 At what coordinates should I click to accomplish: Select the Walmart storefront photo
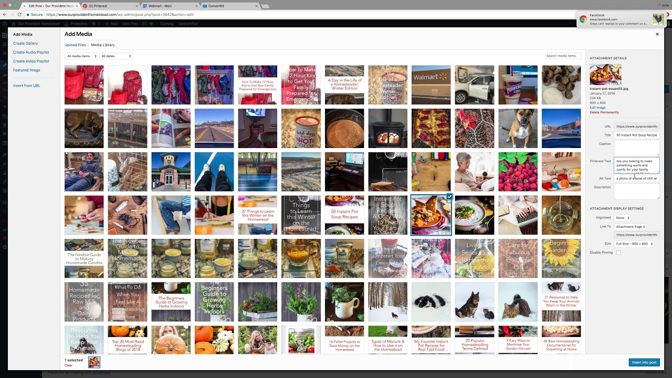[x=431, y=85]
